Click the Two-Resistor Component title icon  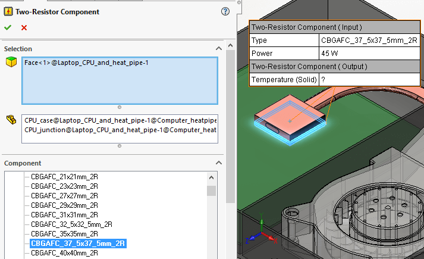pos(8,11)
